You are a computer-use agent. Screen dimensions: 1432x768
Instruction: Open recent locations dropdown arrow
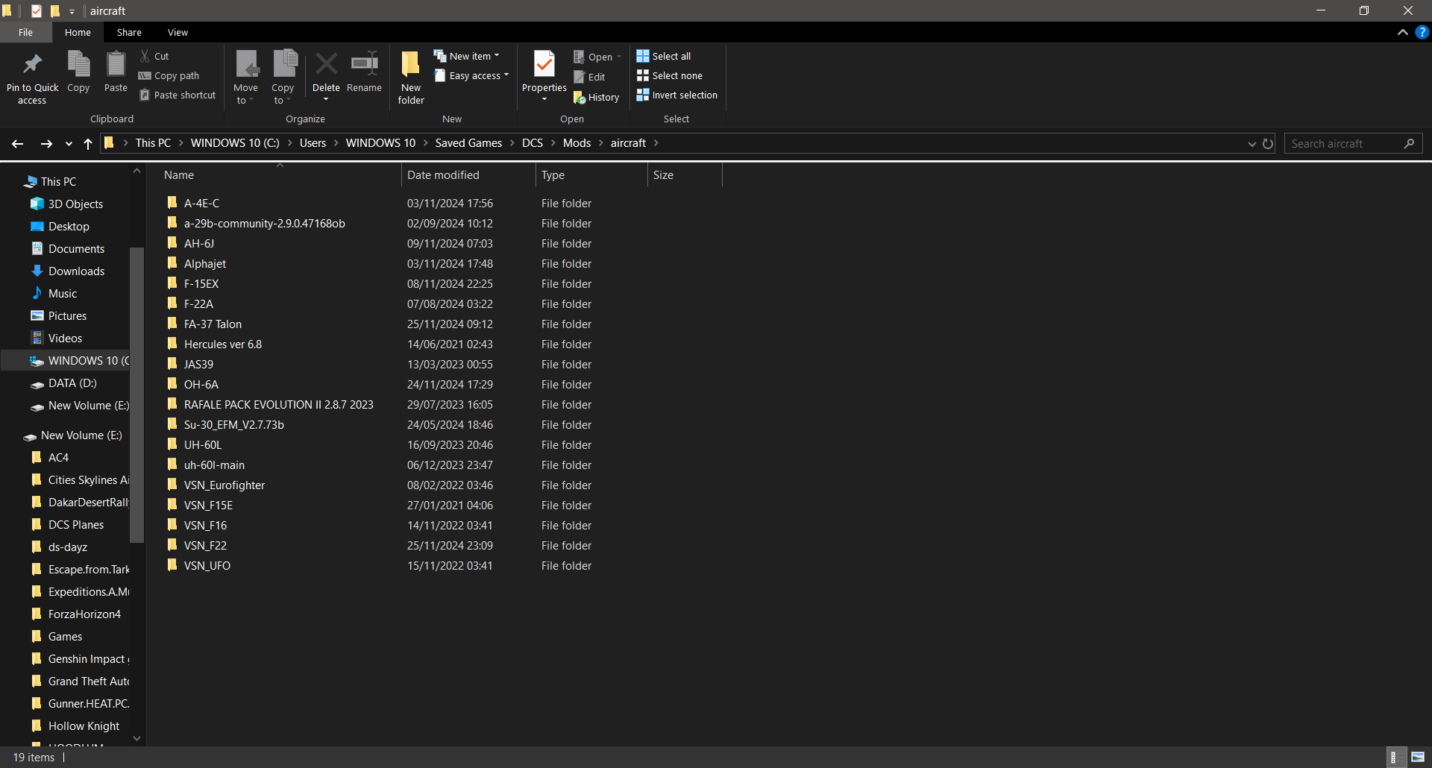[69, 143]
